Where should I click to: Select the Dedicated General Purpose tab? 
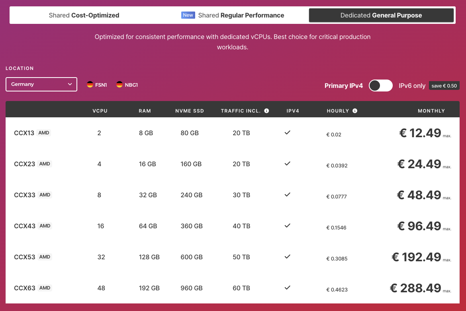[x=381, y=16]
